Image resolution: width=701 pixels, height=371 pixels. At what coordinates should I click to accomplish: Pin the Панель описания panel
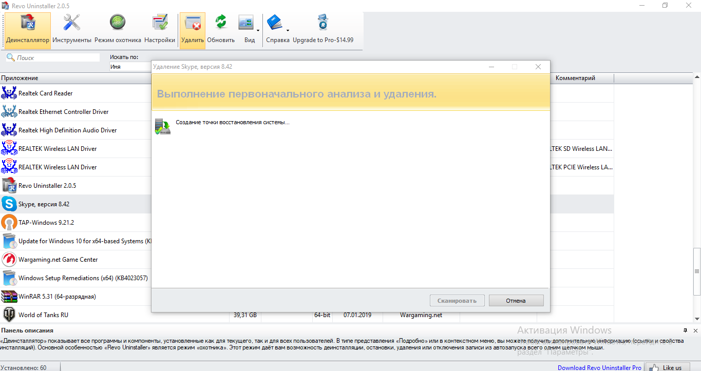point(685,330)
